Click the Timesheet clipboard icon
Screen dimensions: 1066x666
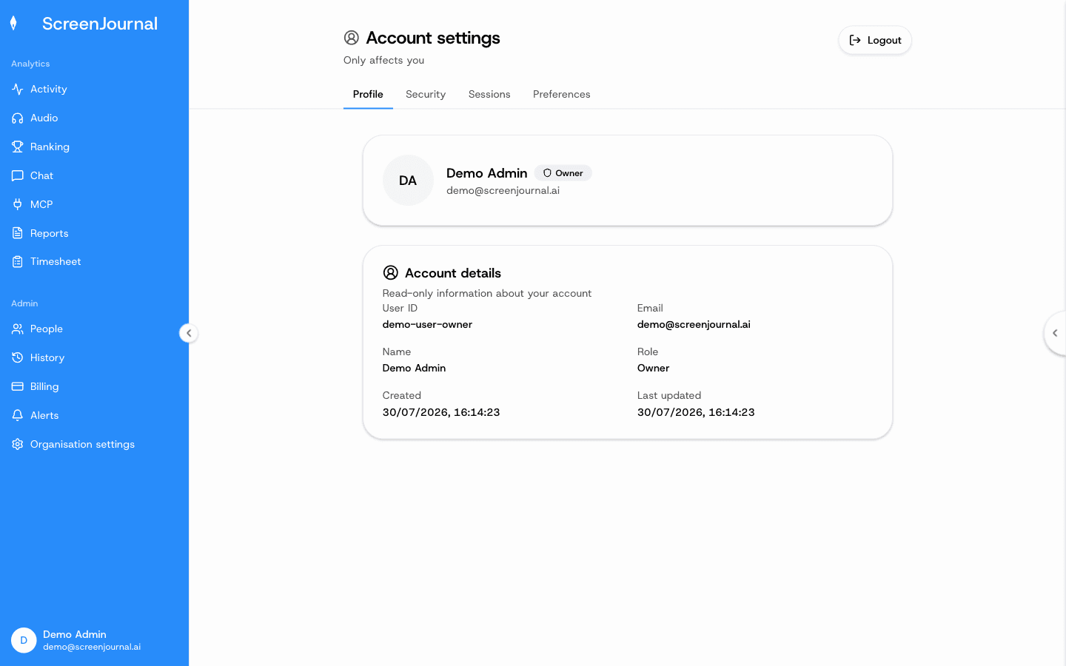(18, 261)
